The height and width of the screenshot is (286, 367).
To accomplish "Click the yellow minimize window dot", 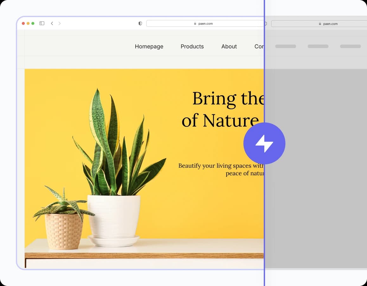I will [x=28, y=23].
